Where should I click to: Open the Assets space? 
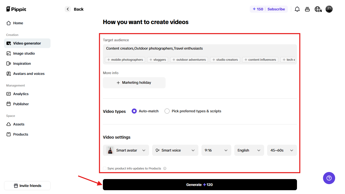[18, 124]
